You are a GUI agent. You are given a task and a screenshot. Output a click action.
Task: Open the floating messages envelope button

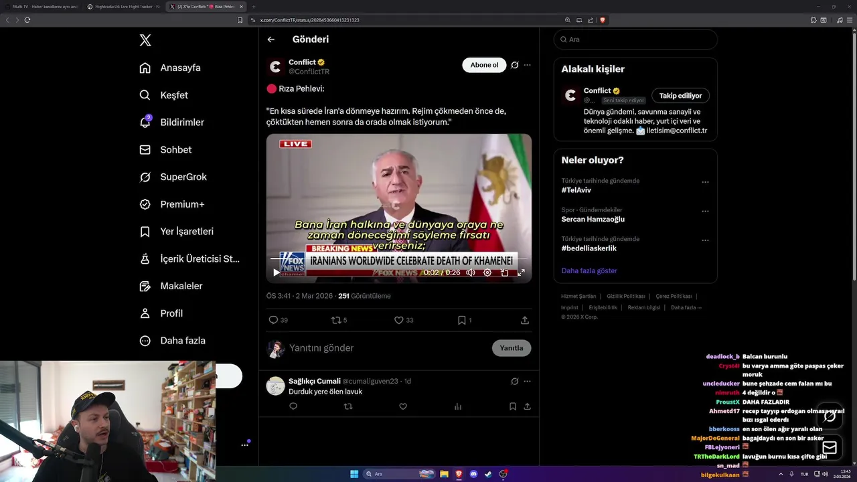click(x=830, y=447)
